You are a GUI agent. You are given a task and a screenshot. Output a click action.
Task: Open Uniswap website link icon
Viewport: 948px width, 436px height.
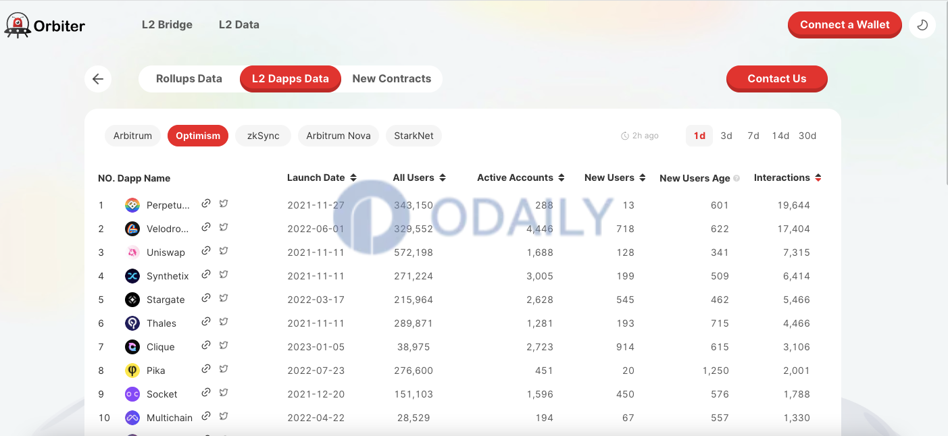click(x=206, y=250)
